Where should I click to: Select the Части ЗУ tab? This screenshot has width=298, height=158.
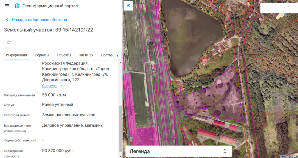pos(86,55)
